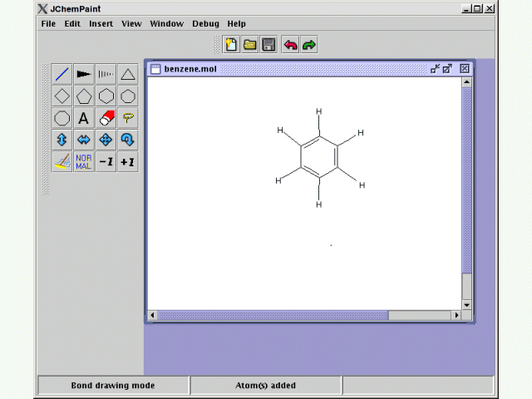Select the letter A element symbol tool

[84, 118]
